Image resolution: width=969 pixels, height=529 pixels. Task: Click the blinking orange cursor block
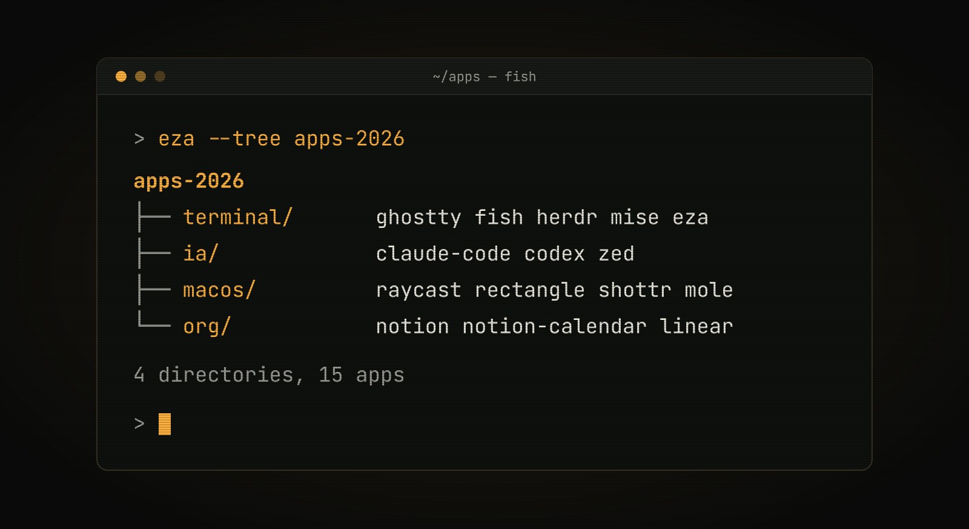[165, 424]
